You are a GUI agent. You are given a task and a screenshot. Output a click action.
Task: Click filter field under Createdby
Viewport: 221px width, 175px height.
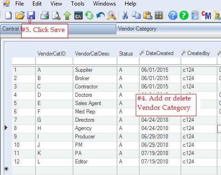click(x=199, y=61)
